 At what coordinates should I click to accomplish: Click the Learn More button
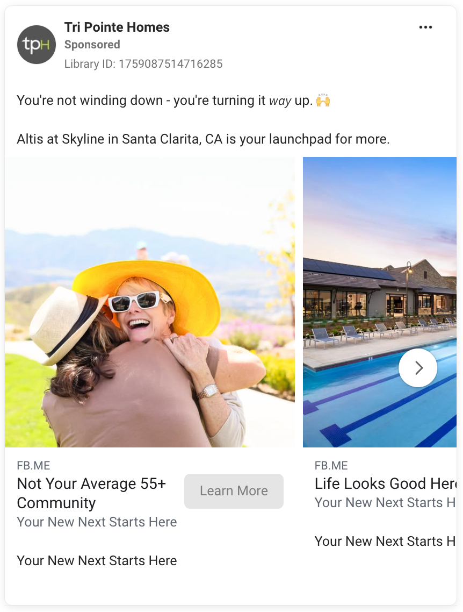click(x=234, y=491)
